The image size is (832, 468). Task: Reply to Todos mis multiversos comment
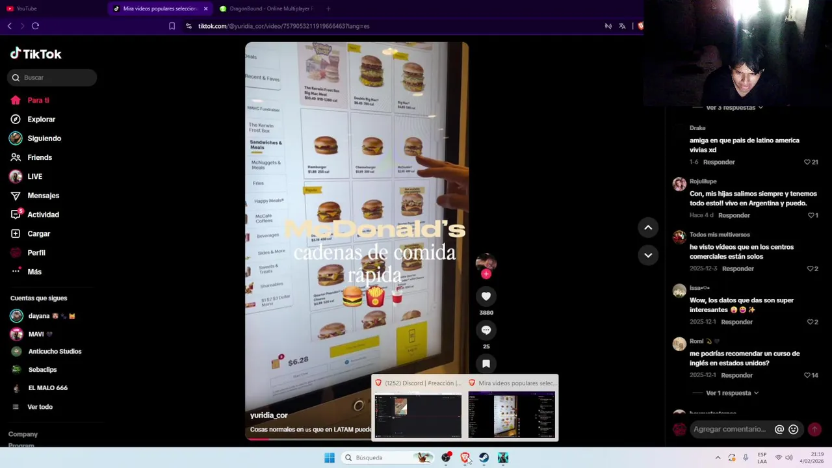pyautogui.click(x=738, y=268)
